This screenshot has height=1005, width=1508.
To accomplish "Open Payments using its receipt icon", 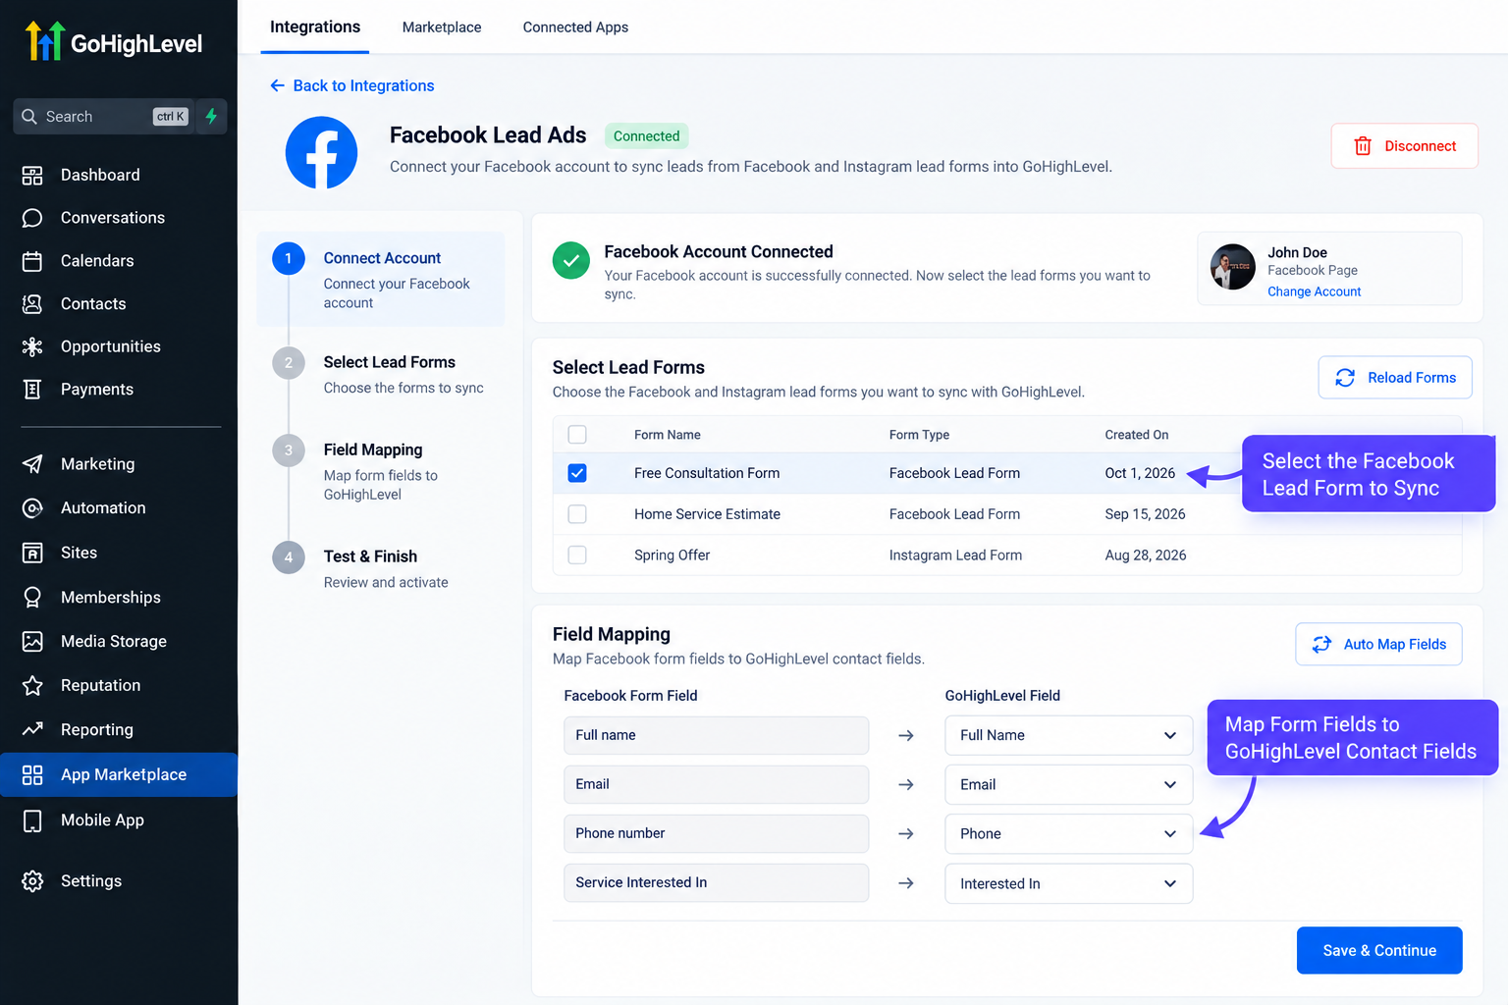I will click(32, 390).
